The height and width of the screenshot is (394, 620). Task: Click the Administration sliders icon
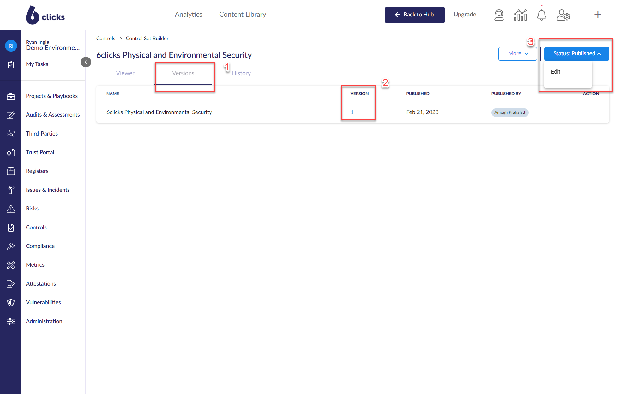point(11,321)
